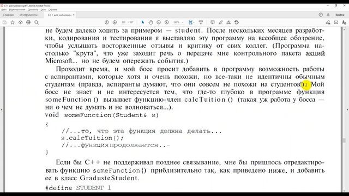349x196 pixels.
Task: Maximize the Acrobat window
Action: point(336,5)
